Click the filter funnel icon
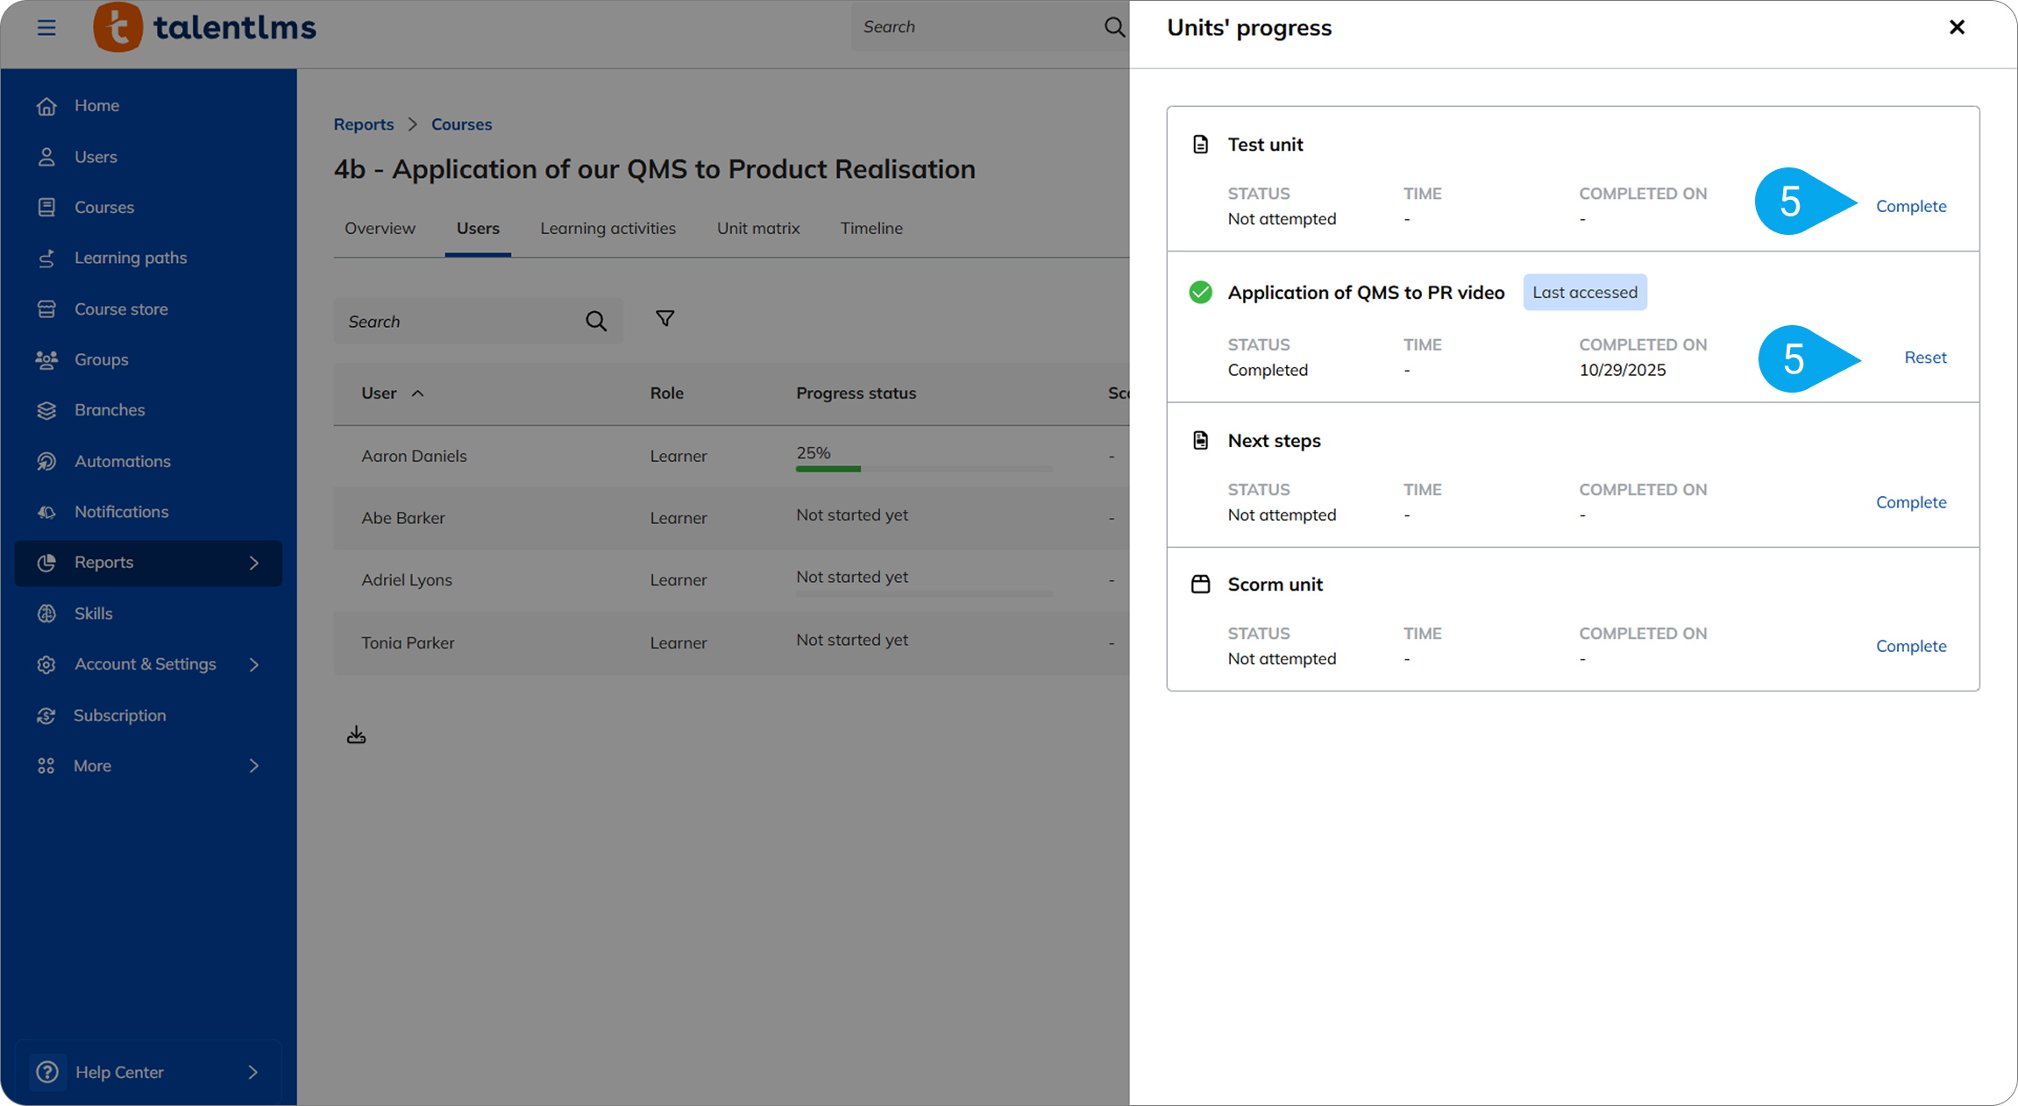 (x=664, y=319)
